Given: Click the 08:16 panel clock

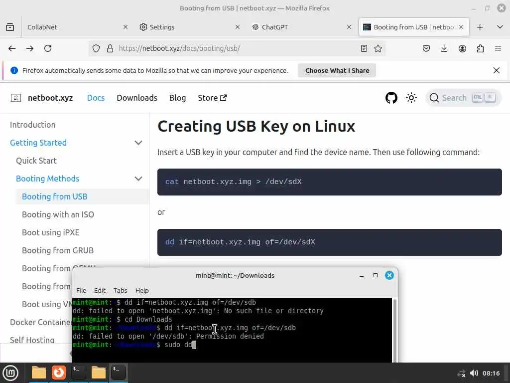Looking at the screenshot, I should pyautogui.click(x=491, y=373).
